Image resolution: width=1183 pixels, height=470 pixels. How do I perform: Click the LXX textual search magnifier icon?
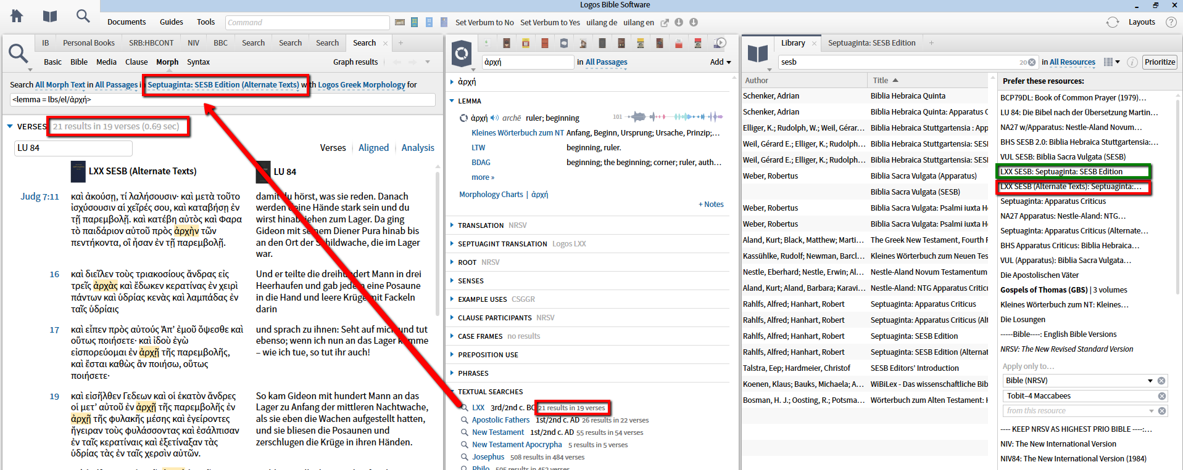(464, 408)
